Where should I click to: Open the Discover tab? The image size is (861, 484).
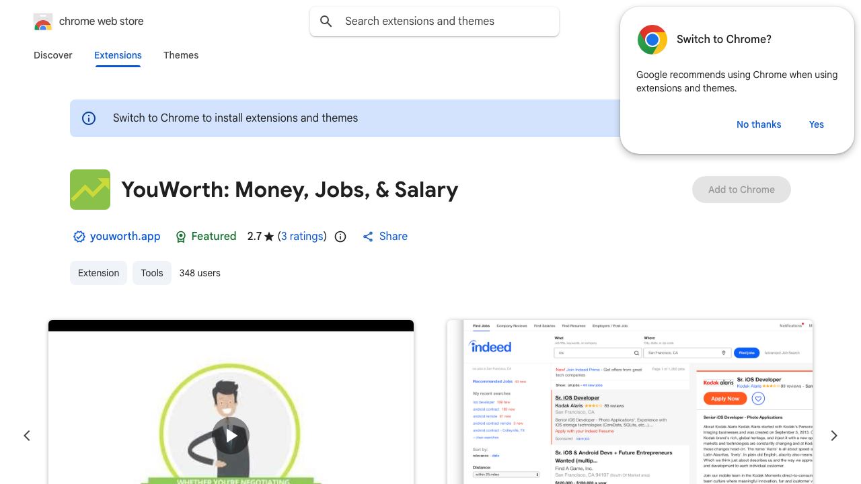tap(53, 55)
